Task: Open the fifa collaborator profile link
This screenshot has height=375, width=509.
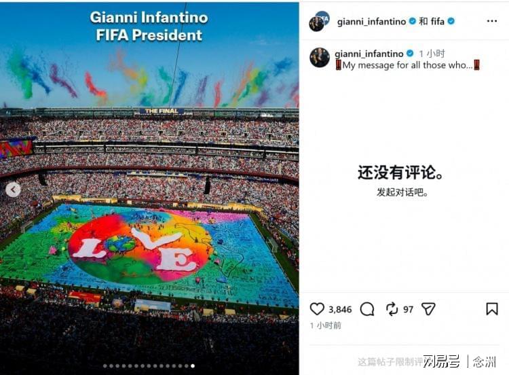Action: (x=437, y=22)
